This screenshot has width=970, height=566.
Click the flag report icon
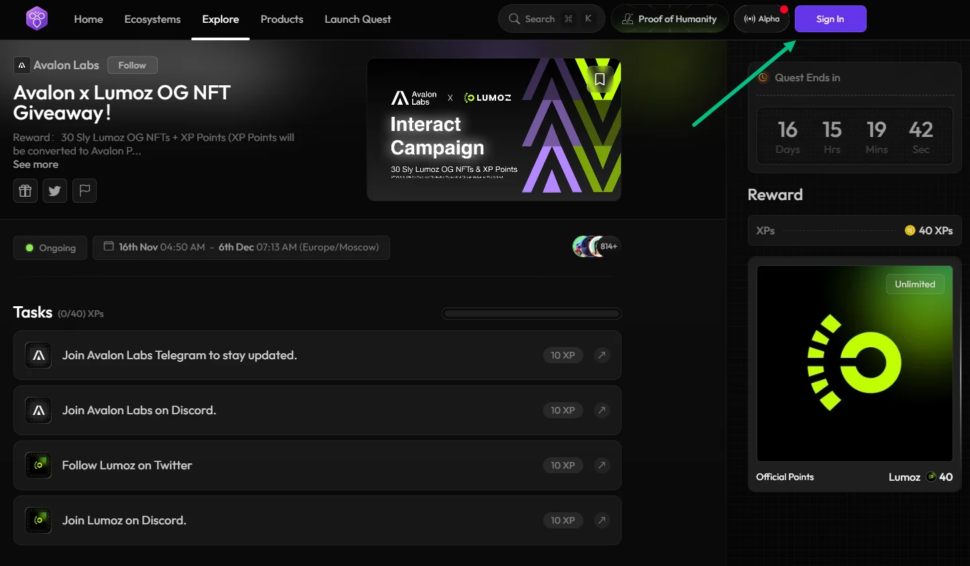pos(85,191)
